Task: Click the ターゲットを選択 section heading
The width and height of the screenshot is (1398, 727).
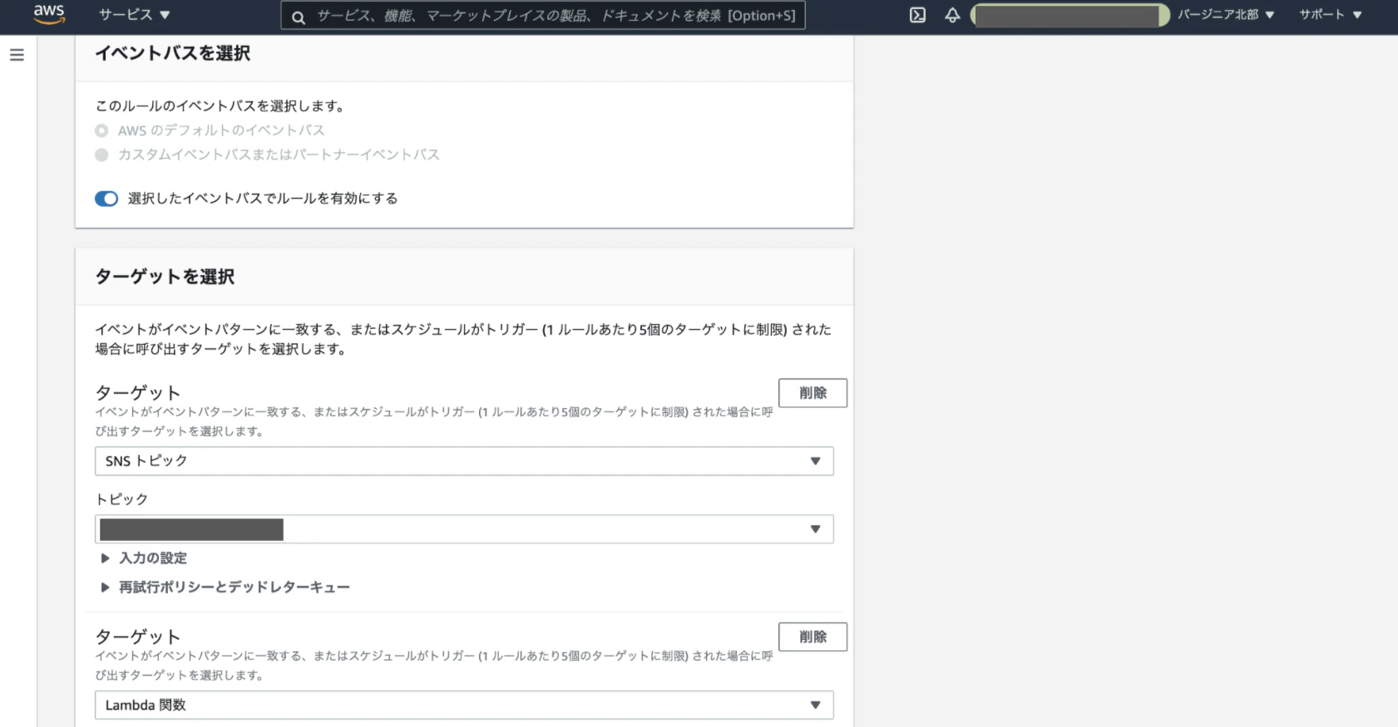Action: click(165, 277)
